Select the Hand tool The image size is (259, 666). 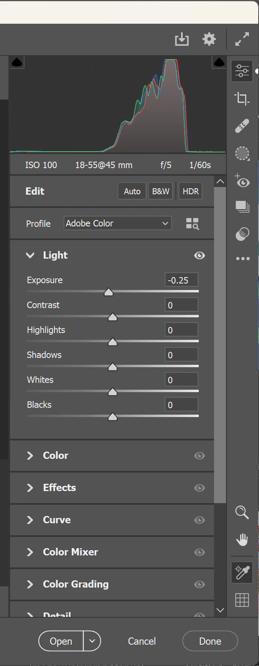242,539
